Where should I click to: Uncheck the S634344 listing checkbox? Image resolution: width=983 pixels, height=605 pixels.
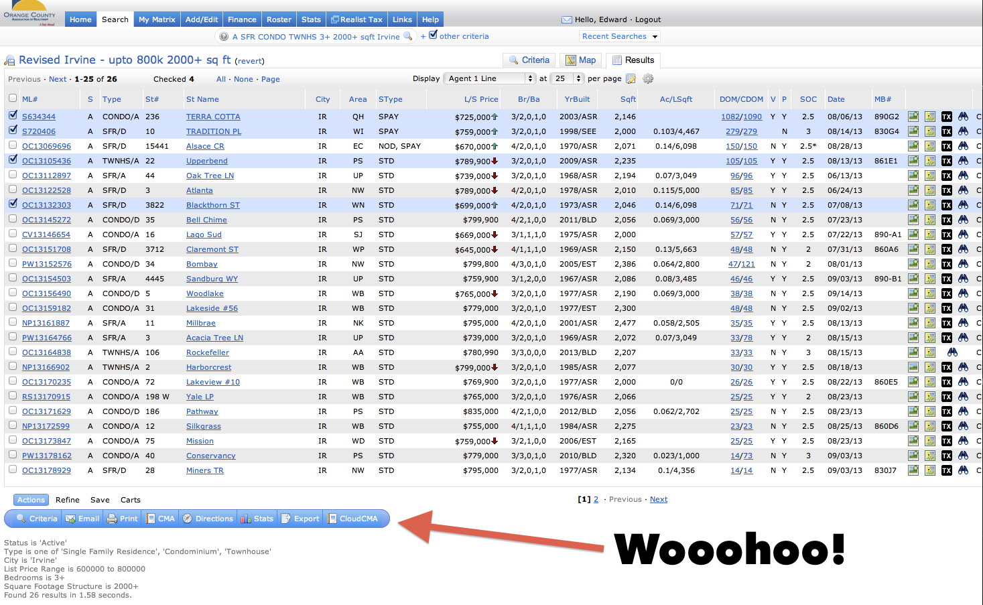(12, 116)
